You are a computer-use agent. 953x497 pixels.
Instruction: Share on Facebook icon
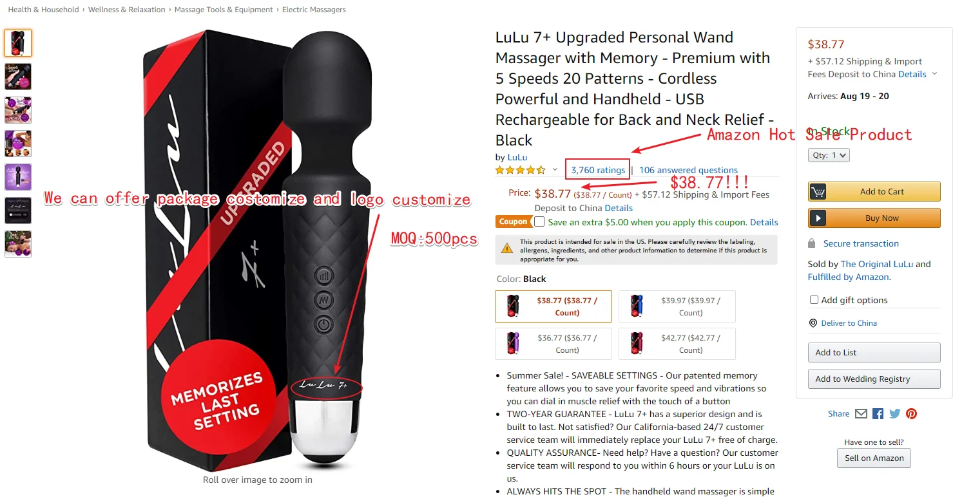[x=878, y=414]
